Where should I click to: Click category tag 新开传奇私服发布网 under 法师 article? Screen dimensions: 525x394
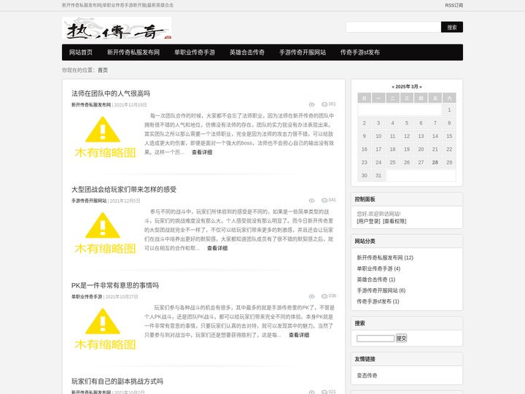coord(91,105)
